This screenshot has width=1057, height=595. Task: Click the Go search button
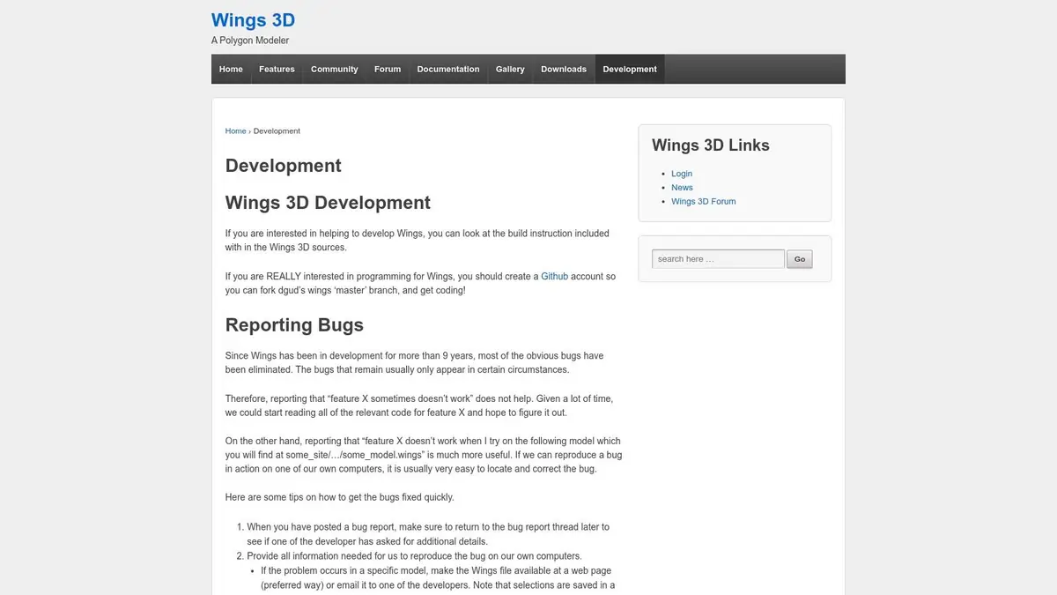click(800, 259)
